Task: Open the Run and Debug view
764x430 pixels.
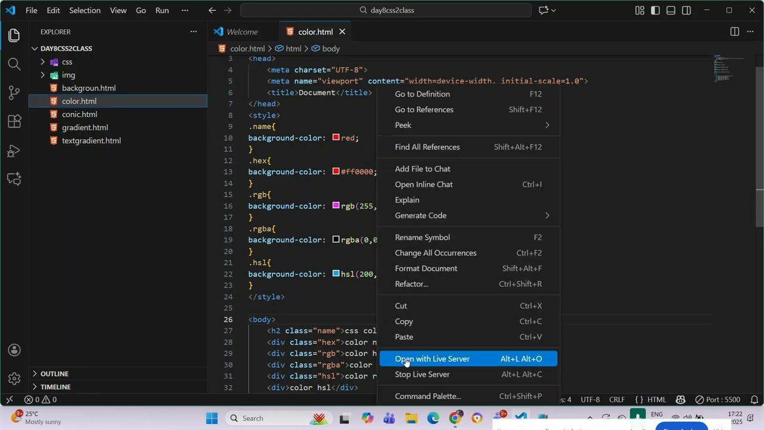Action: (14, 150)
